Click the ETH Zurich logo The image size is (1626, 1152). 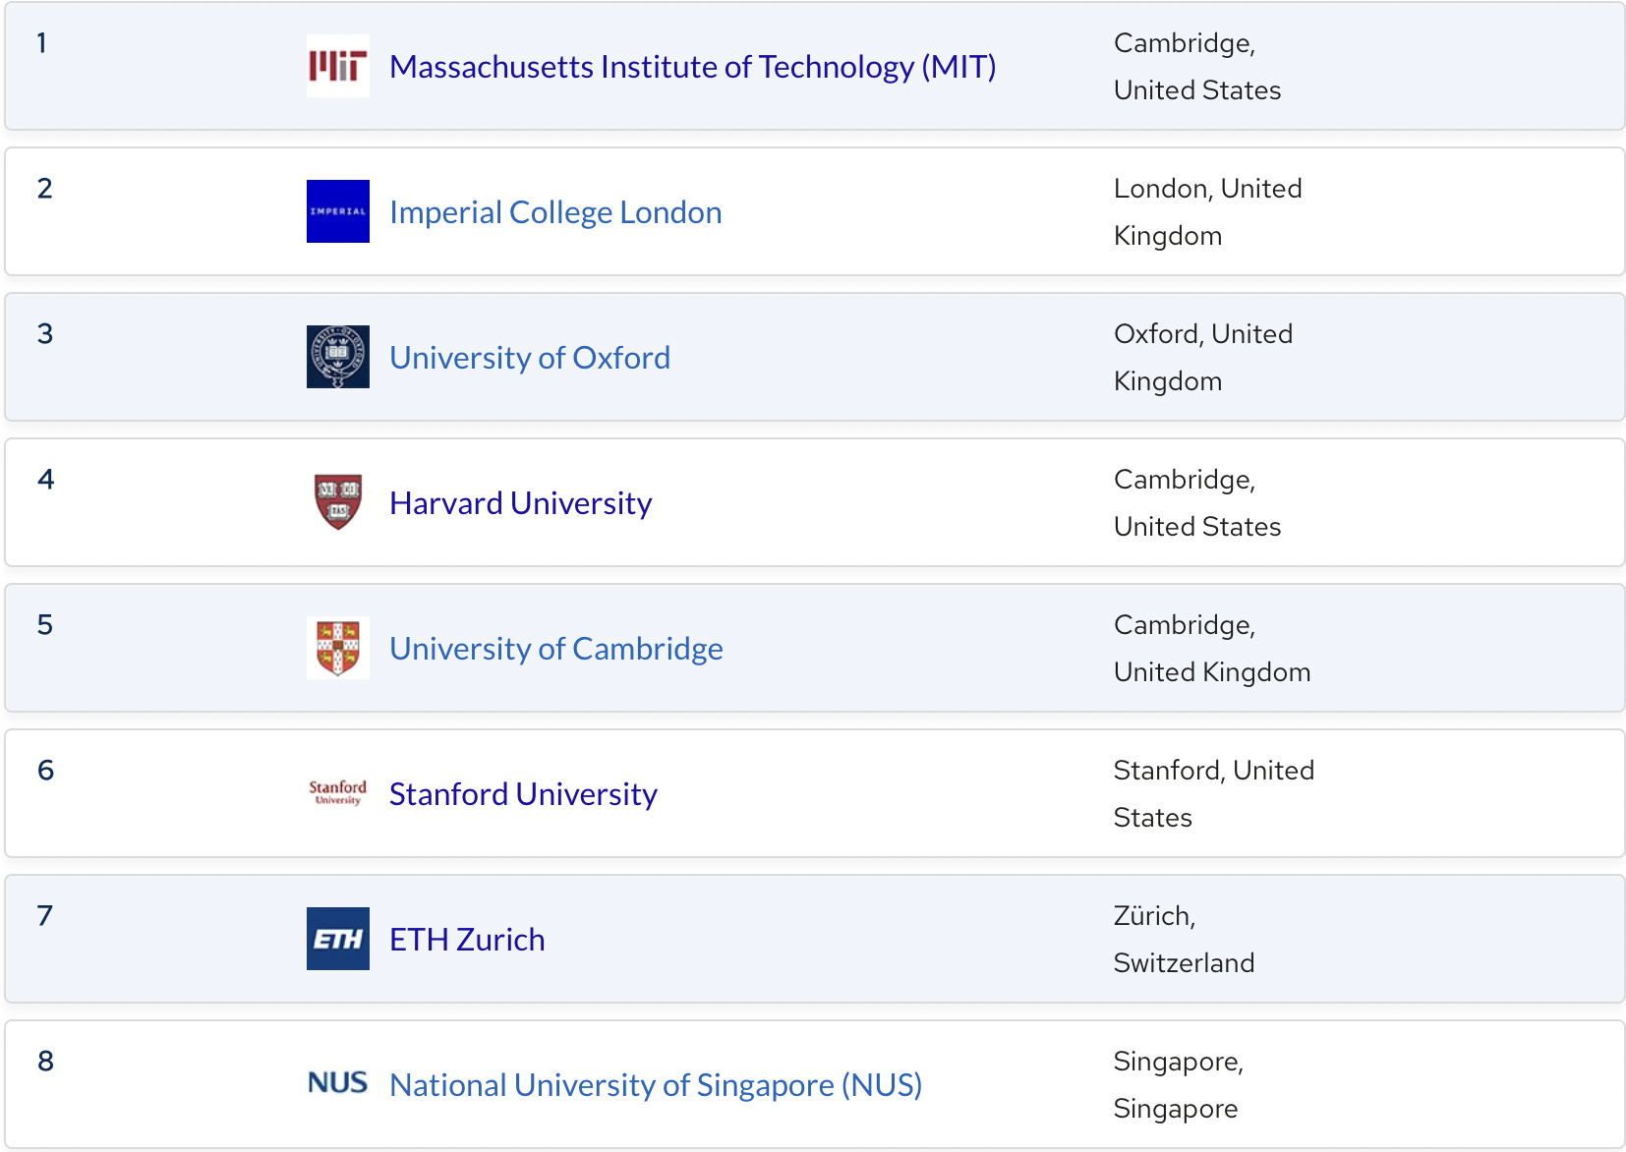[337, 939]
